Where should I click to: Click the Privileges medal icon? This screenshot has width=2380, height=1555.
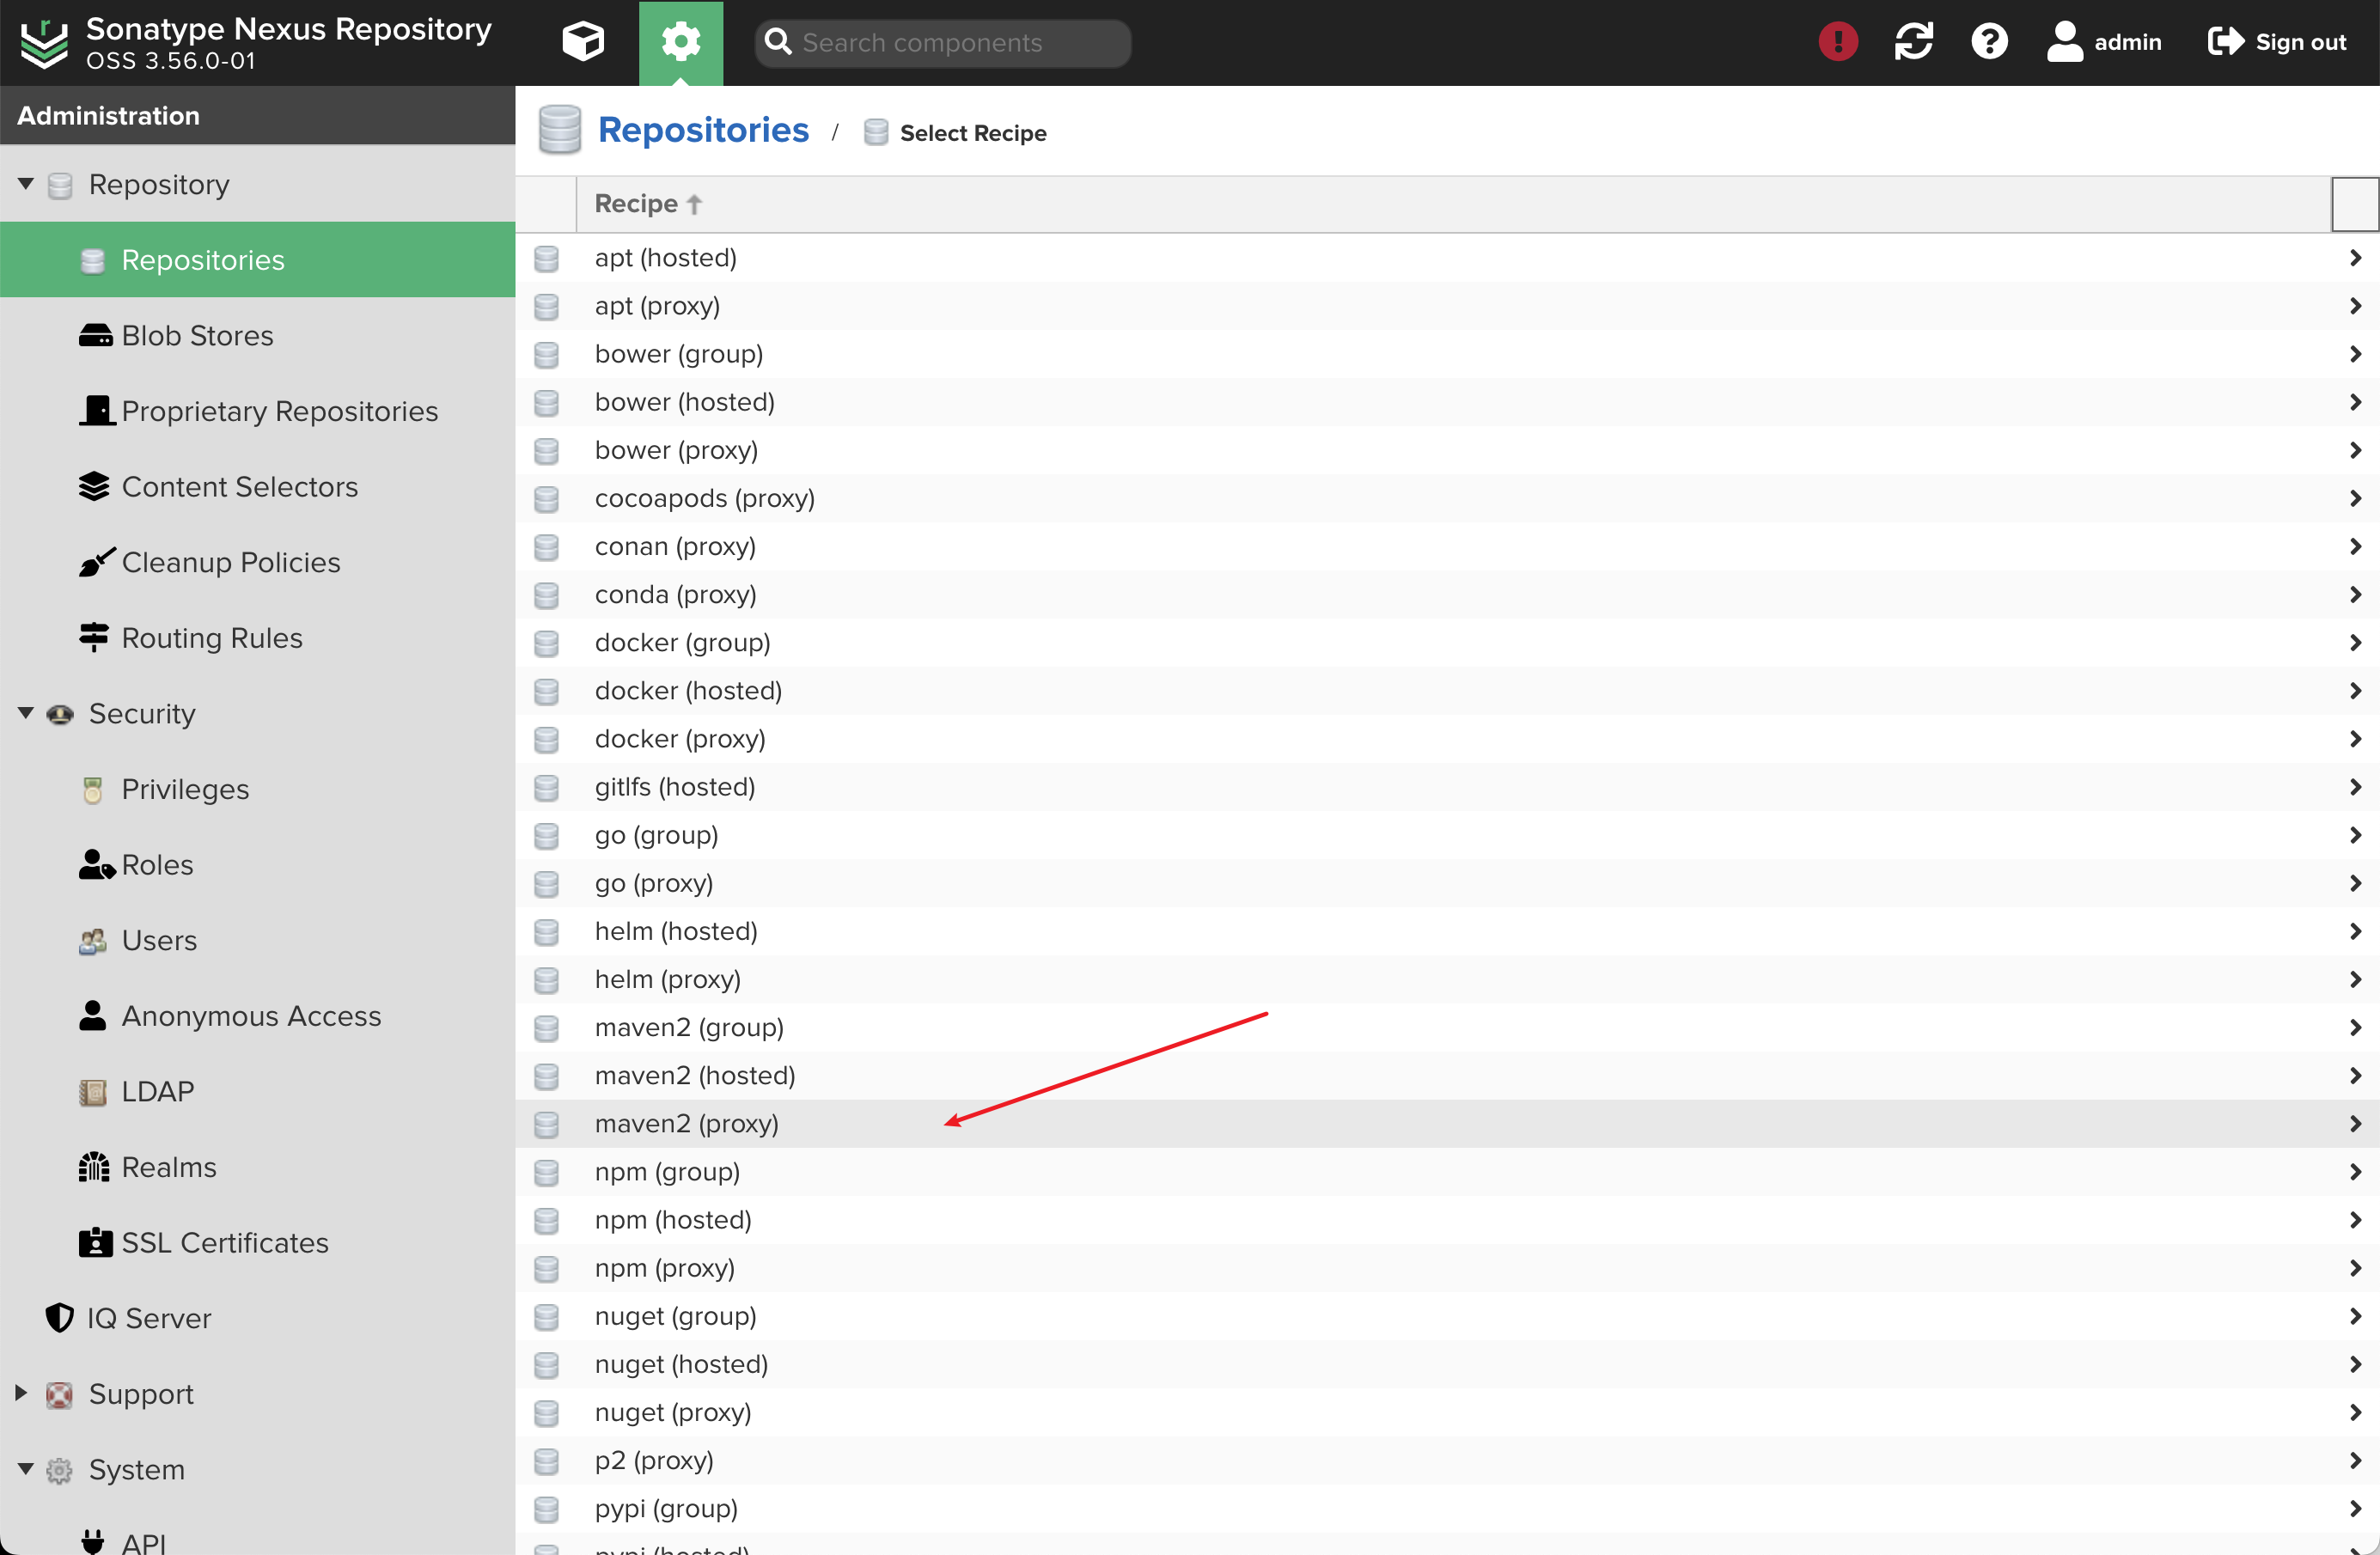(93, 790)
